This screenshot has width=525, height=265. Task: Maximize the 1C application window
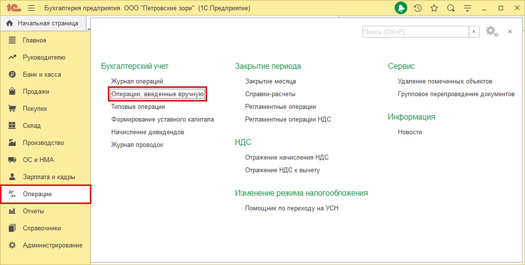(501, 8)
